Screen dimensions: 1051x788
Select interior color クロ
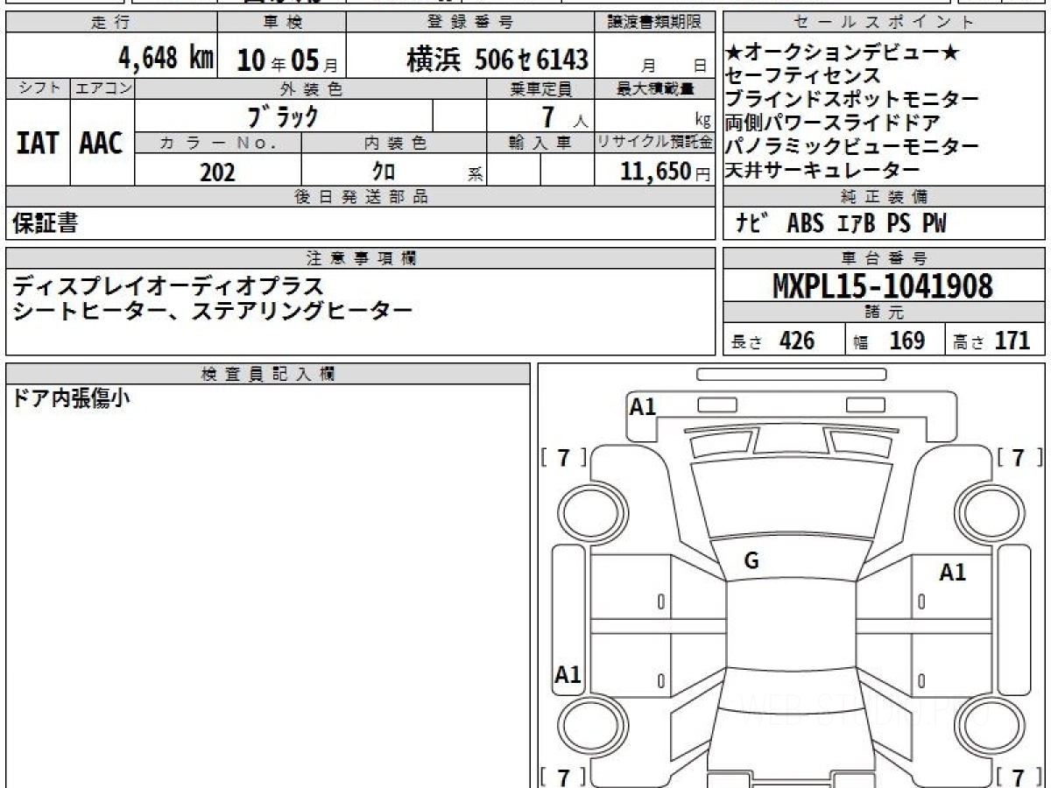384,172
